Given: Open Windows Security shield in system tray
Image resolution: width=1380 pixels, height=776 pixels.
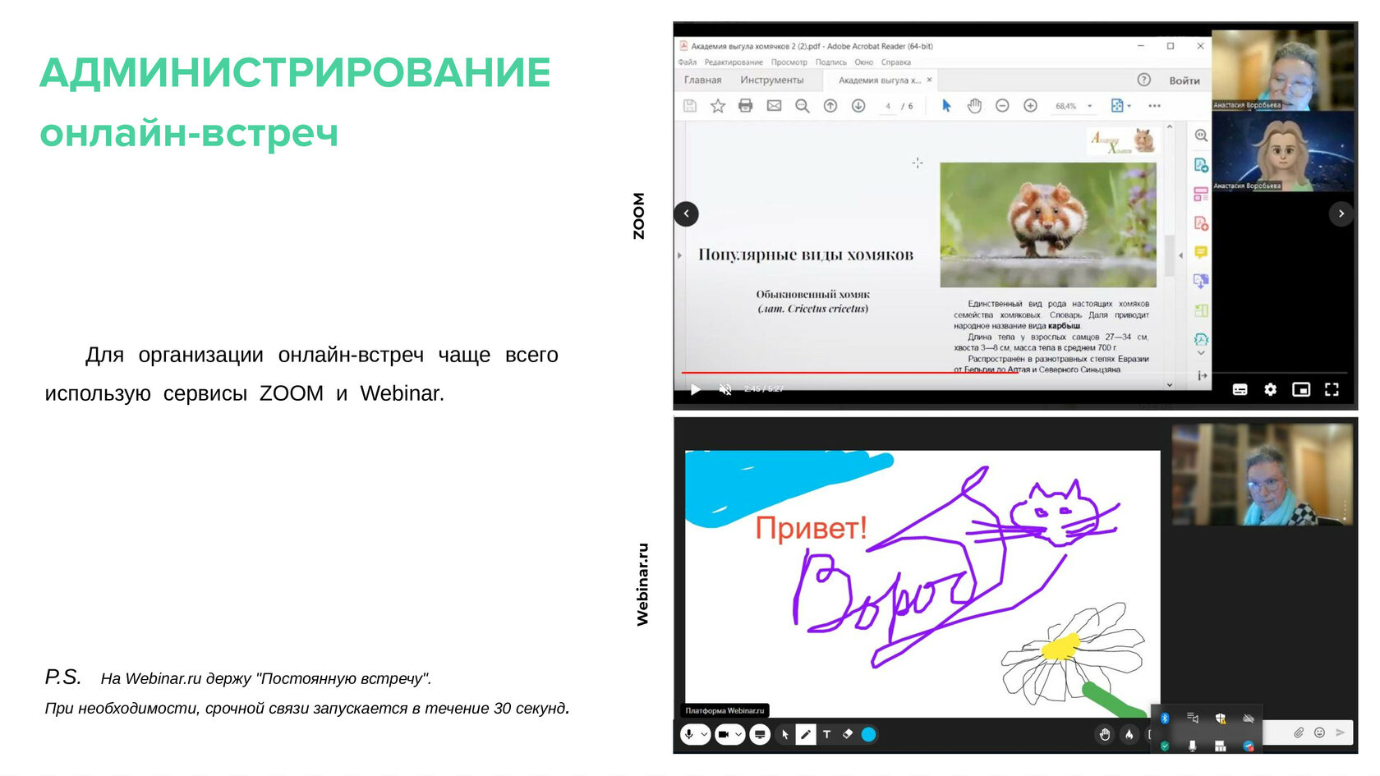Looking at the screenshot, I should coord(1221,719).
